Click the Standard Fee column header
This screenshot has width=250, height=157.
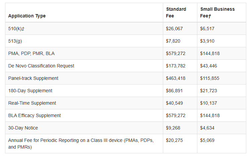click(x=176, y=12)
